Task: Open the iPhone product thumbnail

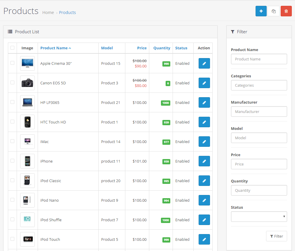Action: (x=27, y=161)
